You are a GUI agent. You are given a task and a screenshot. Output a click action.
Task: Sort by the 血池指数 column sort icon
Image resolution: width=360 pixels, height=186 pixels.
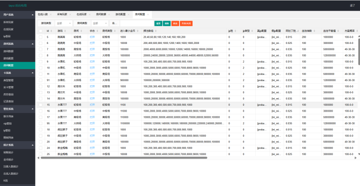click(314, 31)
